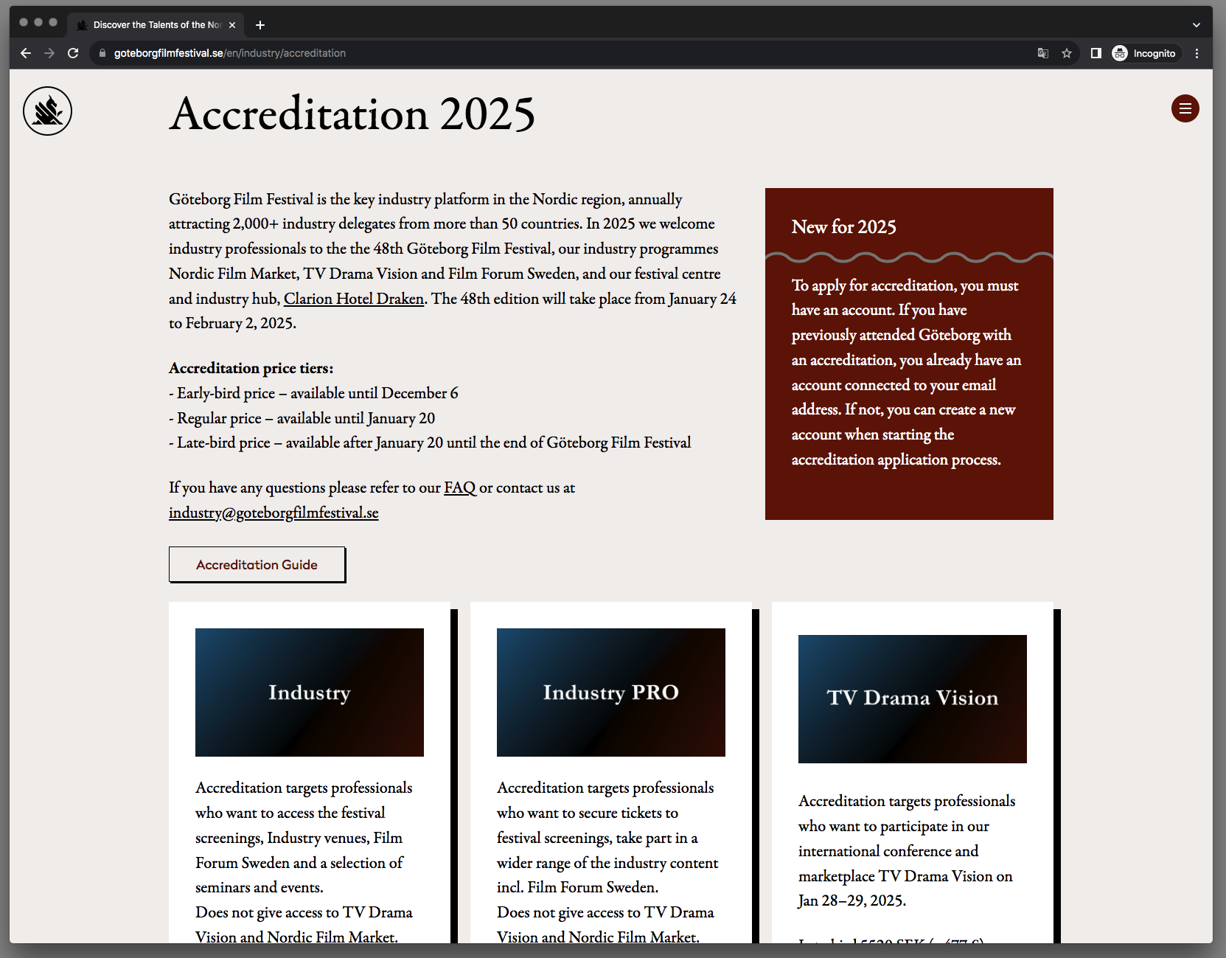Bookmark this page with the star icon
Image resolution: width=1226 pixels, height=958 pixels.
tap(1067, 53)
